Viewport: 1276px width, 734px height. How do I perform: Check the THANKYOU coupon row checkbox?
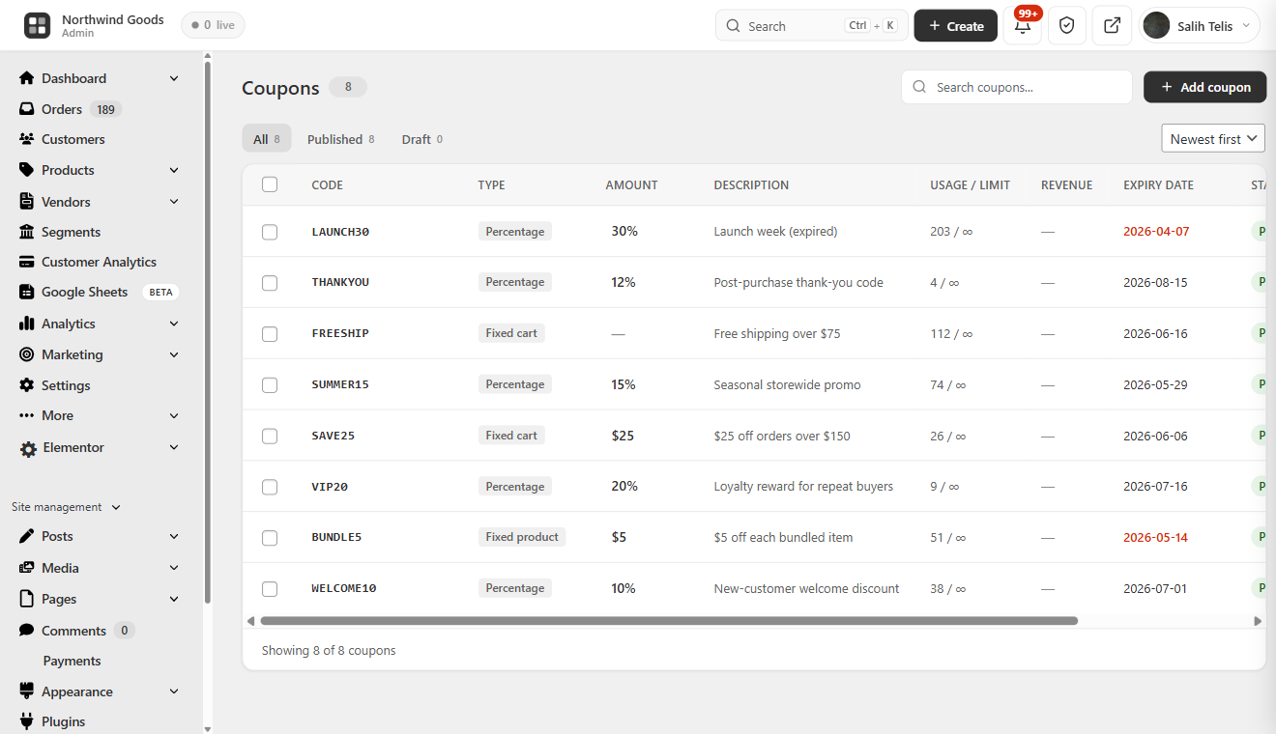click(270, 283)
